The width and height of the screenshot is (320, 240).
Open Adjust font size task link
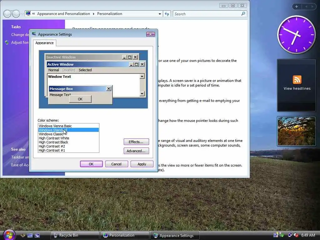click(x=20, y=42)
